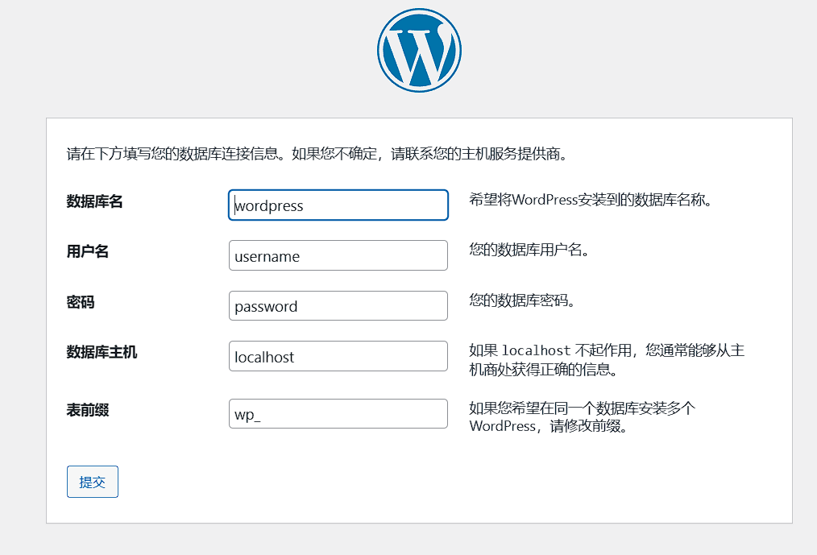Click the hint 如果您希望在同一个数据库安装多个
817x555 pixels.
(582, 408)
